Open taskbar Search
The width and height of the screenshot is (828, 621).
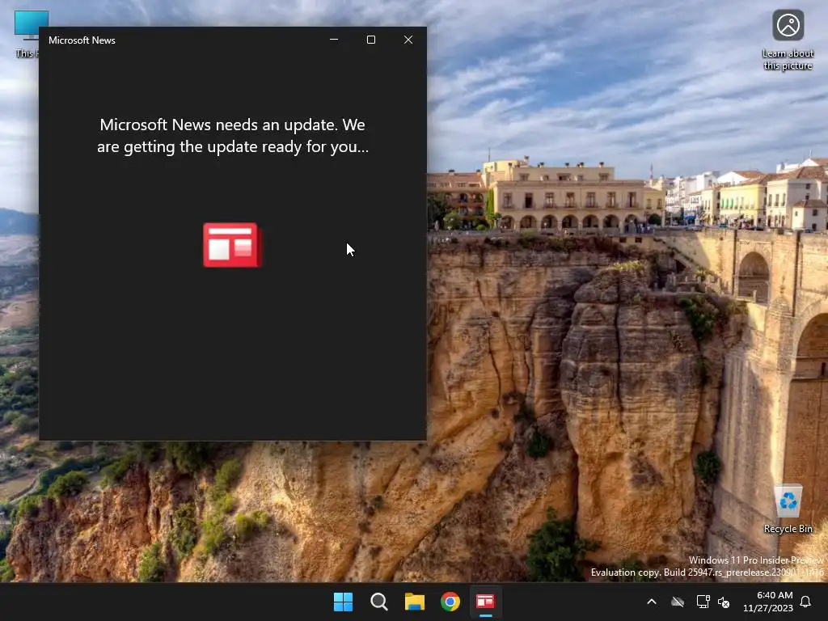coord(378,602)
